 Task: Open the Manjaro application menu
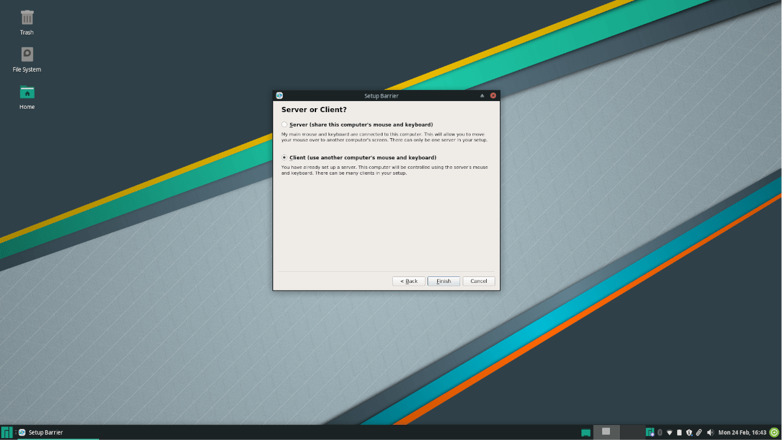pyautogui.click(x=7, y=432)
